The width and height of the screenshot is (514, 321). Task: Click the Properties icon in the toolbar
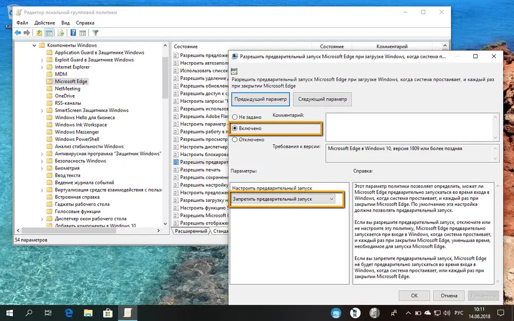point(82,31)
